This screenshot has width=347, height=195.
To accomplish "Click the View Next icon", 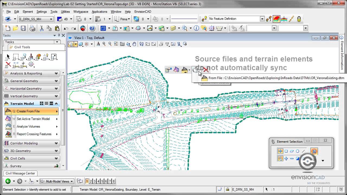I will [153, 44].
